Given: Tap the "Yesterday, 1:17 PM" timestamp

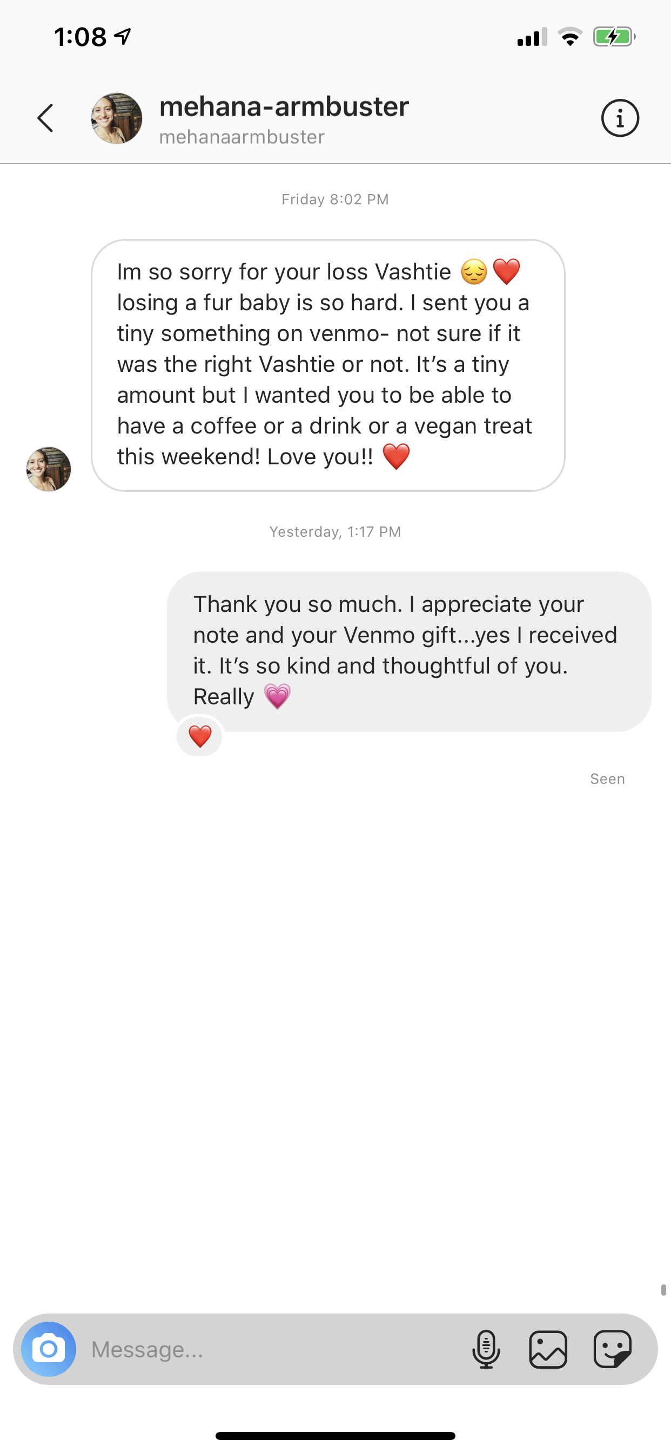Looking at the screenshot, I should [x=335, y=532].
